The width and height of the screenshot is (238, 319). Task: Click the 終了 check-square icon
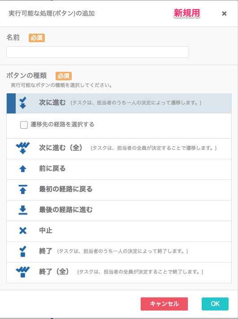23,251
